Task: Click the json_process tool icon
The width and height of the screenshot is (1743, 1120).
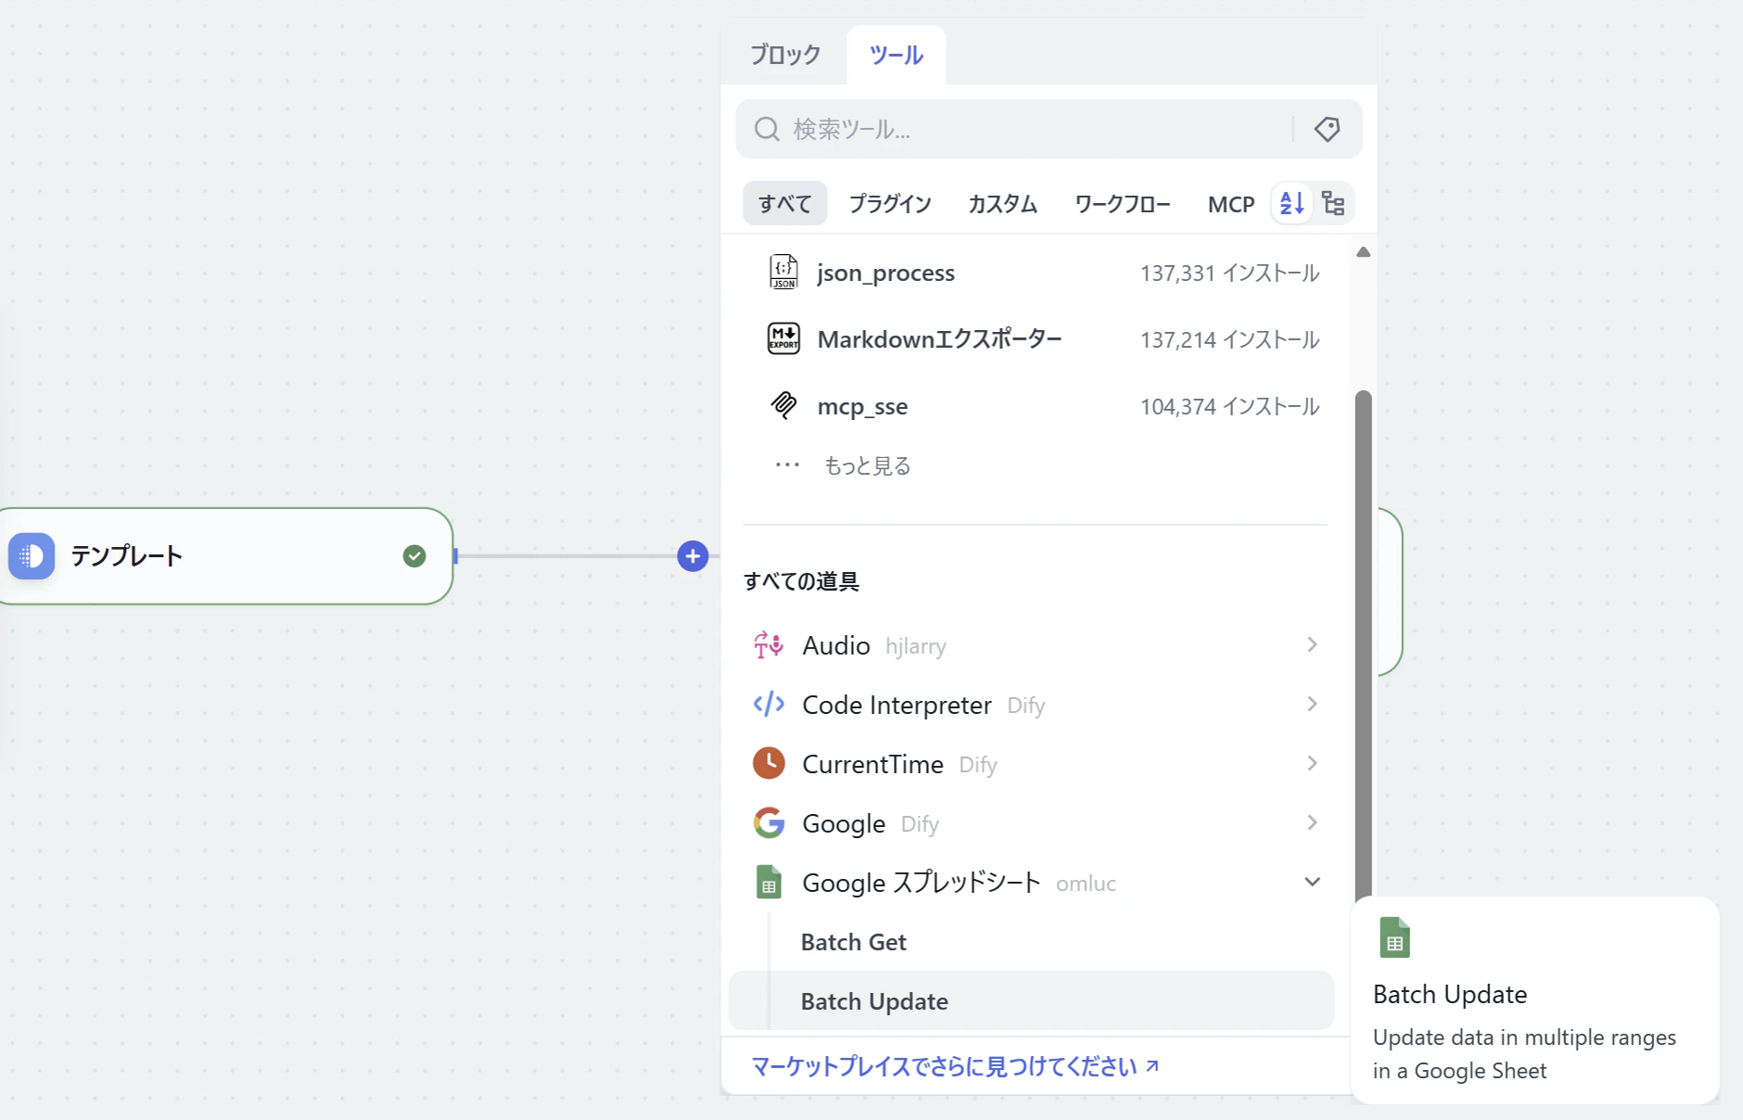Action: pyautogui.click(x=783, y=273)
